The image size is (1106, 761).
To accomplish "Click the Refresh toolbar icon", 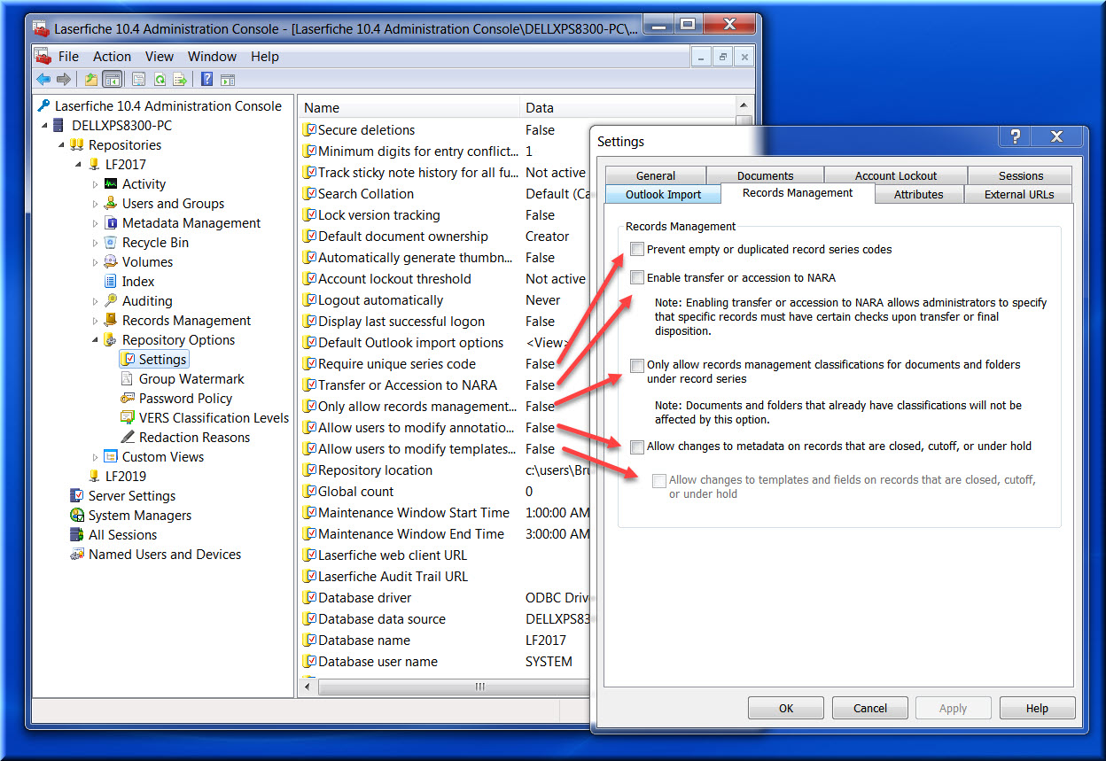I will [x=160, y=80].
